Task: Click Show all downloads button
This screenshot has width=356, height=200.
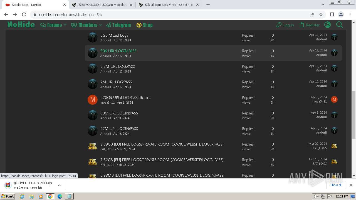Action: 336,185
